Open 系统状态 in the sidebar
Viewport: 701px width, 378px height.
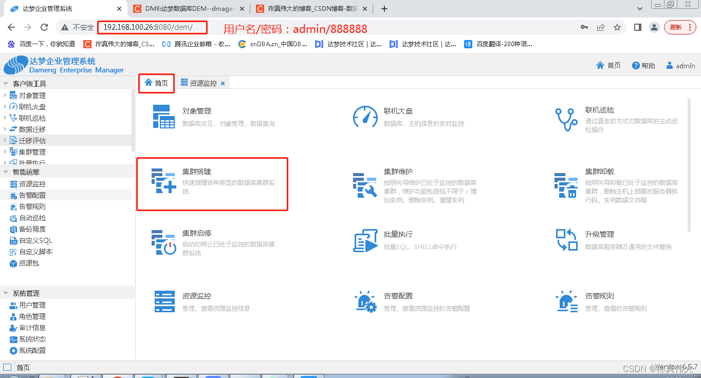point(32,339)
